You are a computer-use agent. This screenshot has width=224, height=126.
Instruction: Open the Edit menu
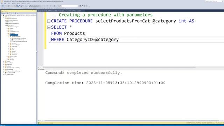[x=5, y=4]
